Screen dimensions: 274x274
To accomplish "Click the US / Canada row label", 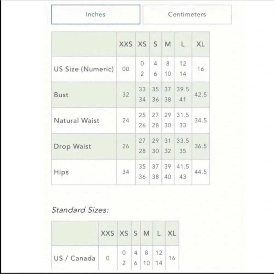I will coord(75,258).
